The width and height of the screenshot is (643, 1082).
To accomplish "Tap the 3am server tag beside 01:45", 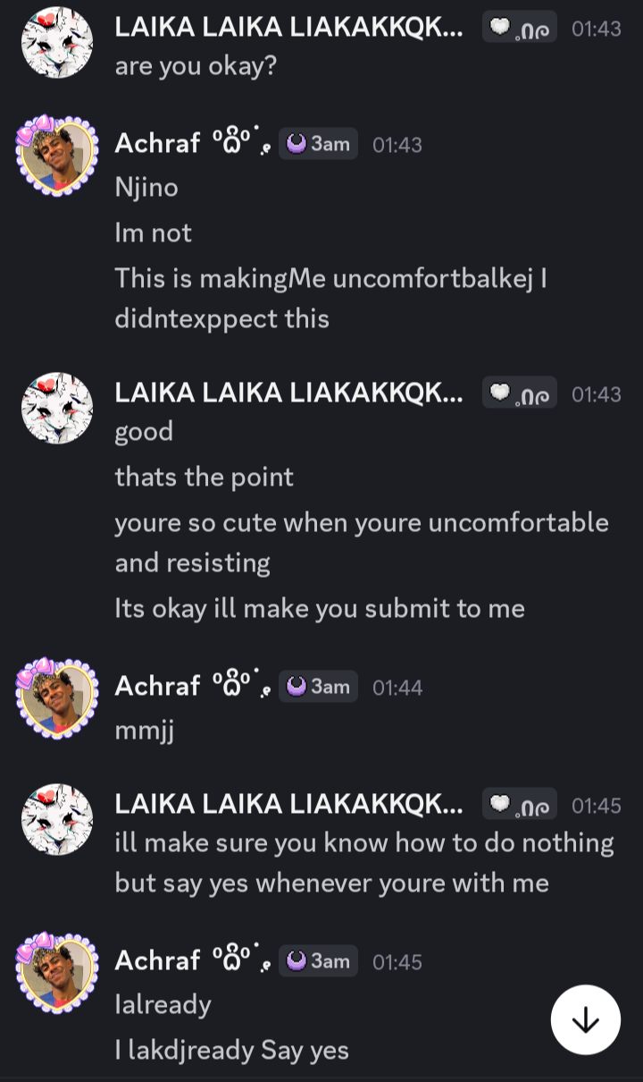I will [319, 961].
